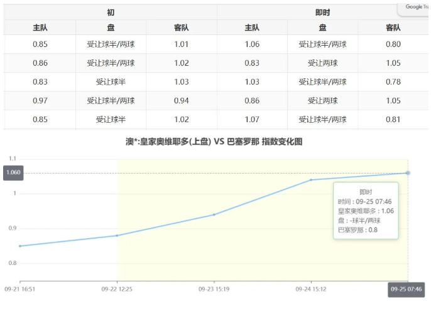
Task: Click the 即时 tooltip box on chart
Action: (365, 211)
